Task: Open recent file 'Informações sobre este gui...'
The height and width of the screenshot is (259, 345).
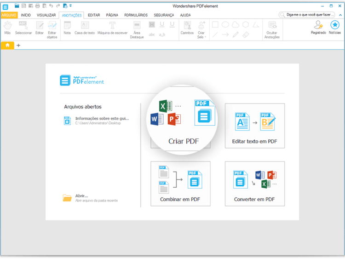Action: 97,121
